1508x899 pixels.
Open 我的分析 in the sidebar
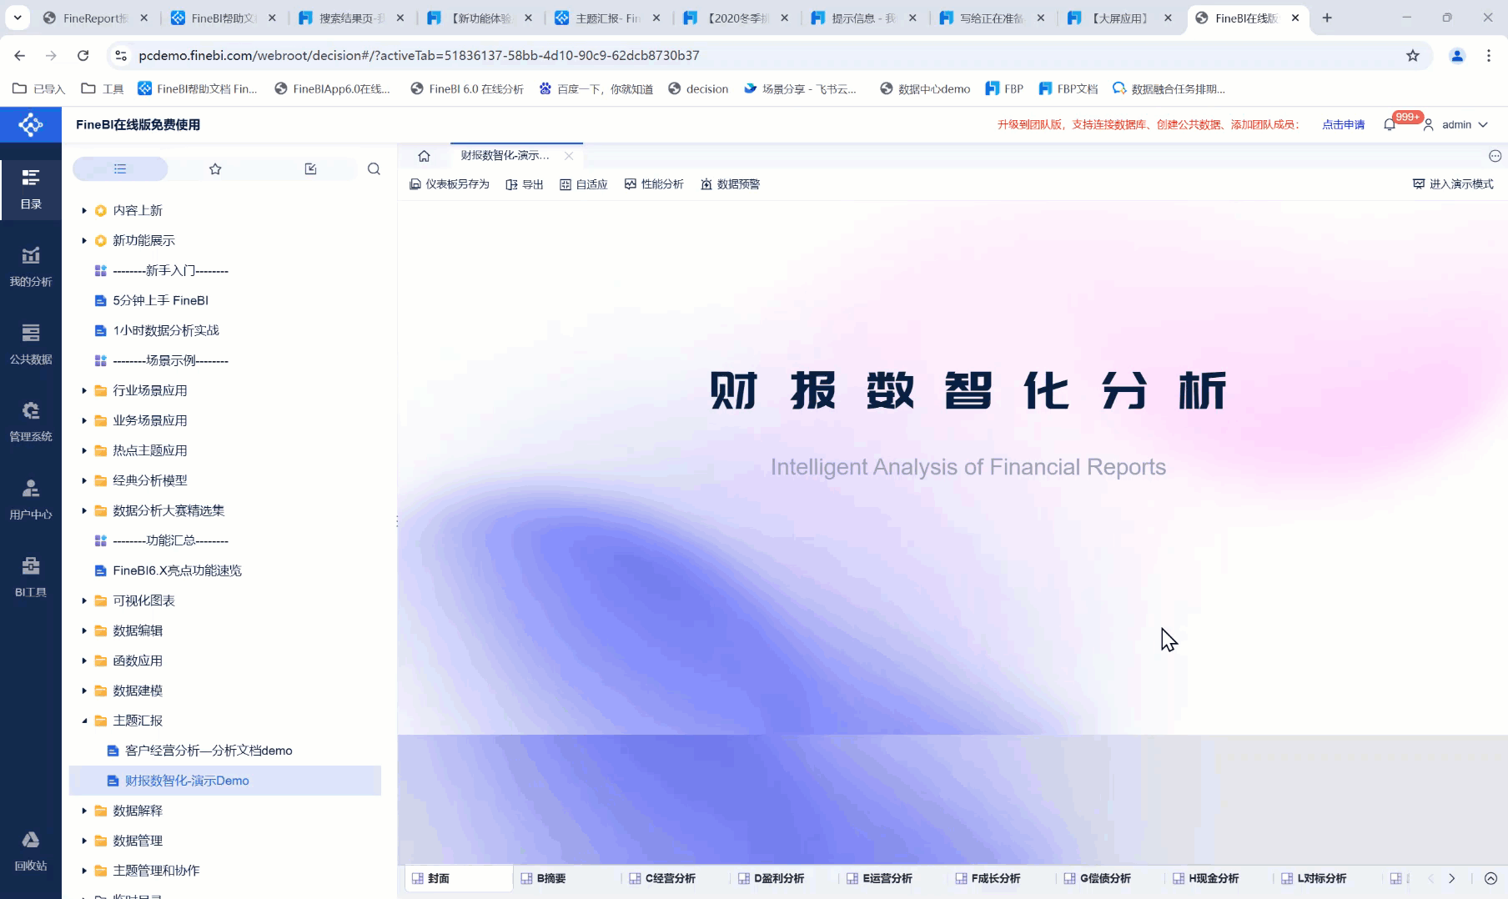point(31,267)
